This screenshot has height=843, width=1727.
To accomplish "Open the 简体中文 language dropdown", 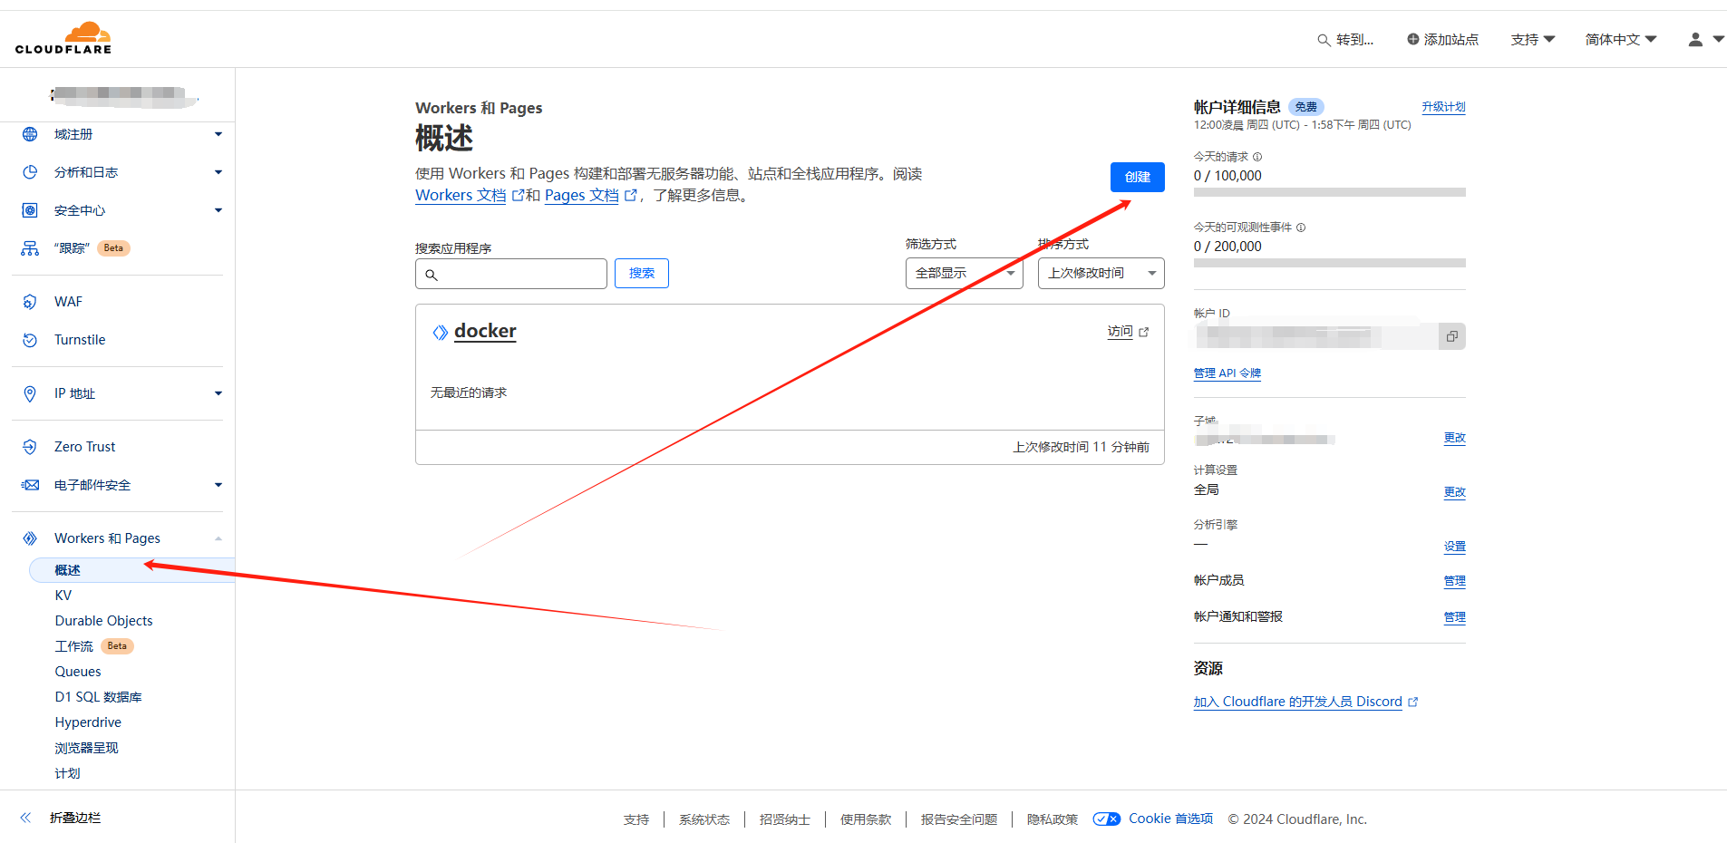I will [1621, 40].
